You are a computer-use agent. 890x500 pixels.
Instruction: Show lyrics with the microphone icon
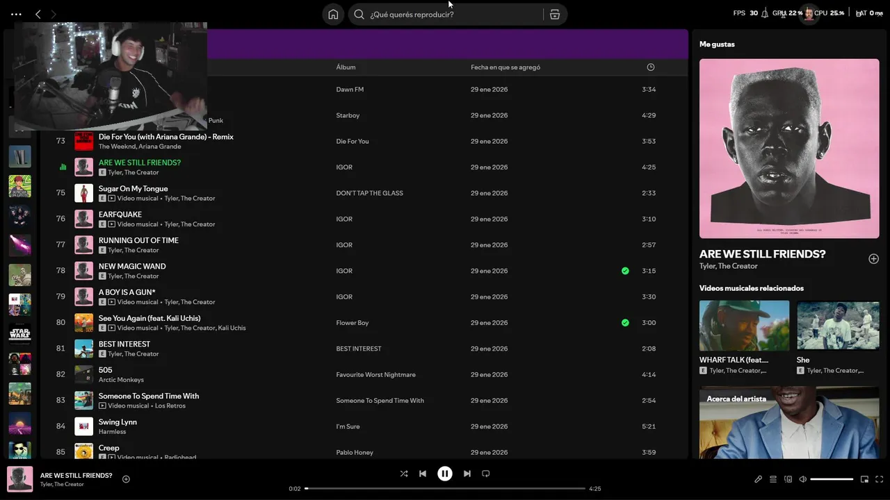point(759,479)
